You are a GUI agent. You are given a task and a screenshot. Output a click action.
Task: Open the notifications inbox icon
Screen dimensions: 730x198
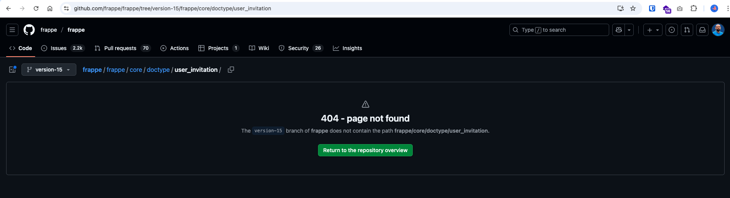click(702, 30)
